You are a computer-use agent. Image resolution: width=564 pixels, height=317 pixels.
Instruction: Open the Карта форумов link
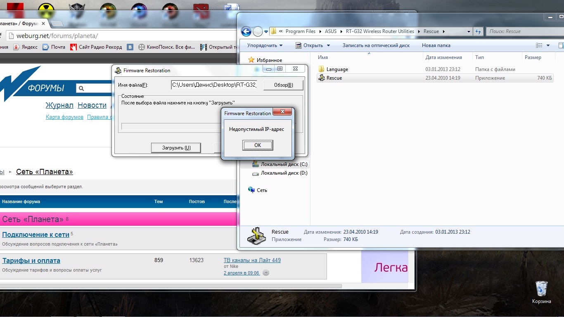[x=64, y=117]
